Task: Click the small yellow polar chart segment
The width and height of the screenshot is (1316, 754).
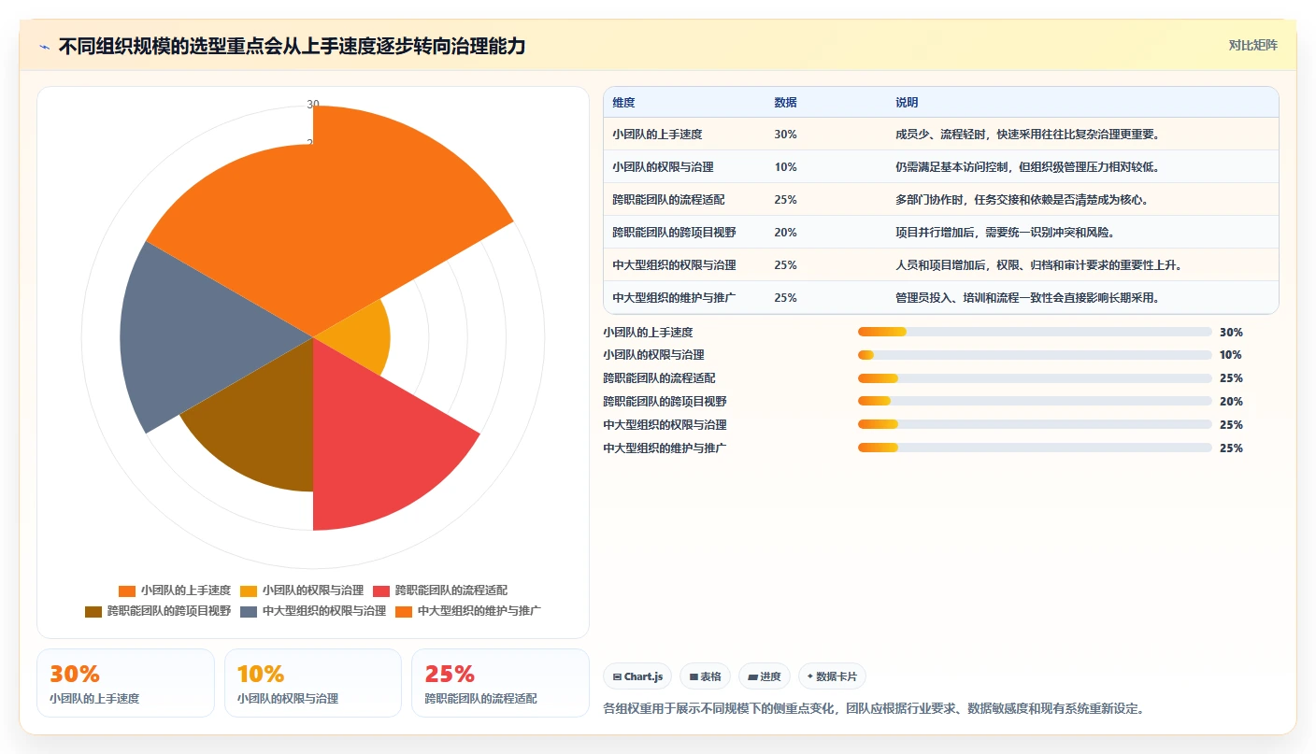Action: (x=360, y=336)
